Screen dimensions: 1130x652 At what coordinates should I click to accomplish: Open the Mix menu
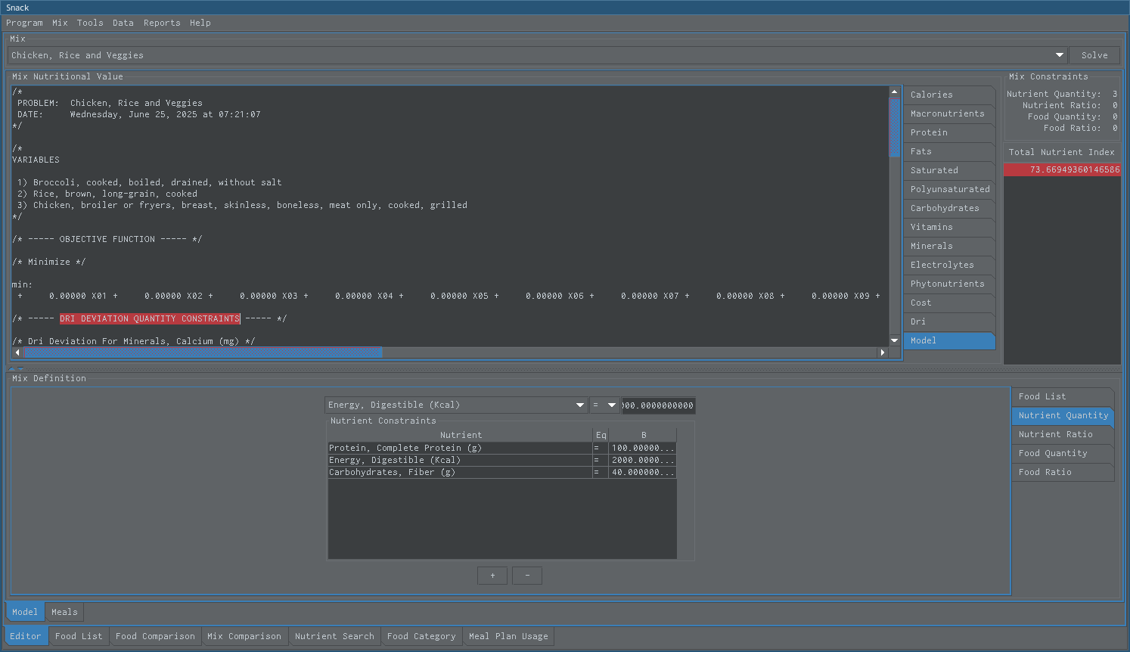[60, 23]
